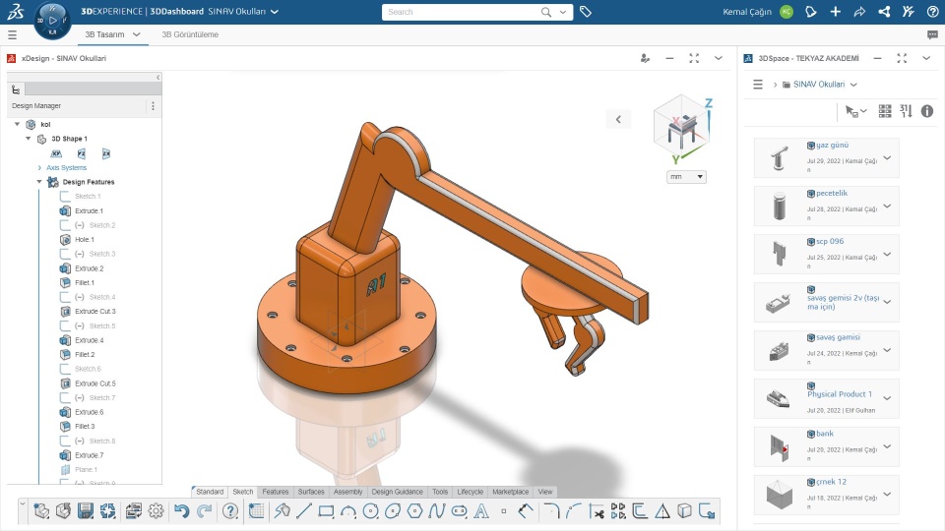Open the Design Guidance toolbar tab

(x=397, y=492)
